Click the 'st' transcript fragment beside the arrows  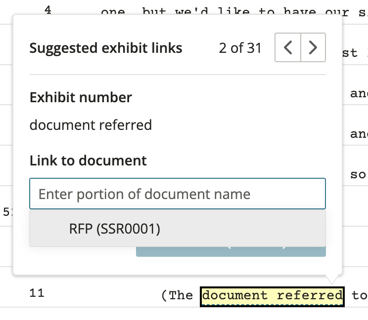[350, 53]
